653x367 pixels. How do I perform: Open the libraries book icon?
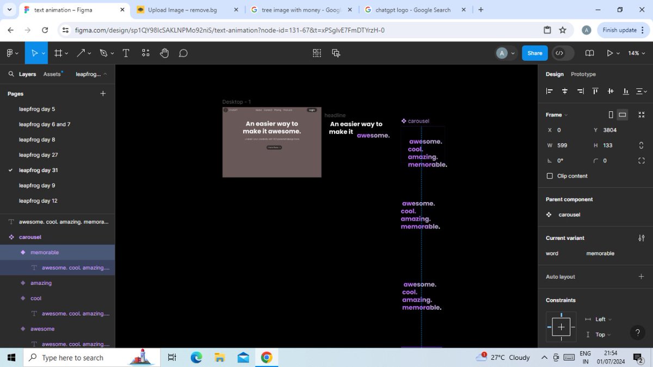point(589,53)
